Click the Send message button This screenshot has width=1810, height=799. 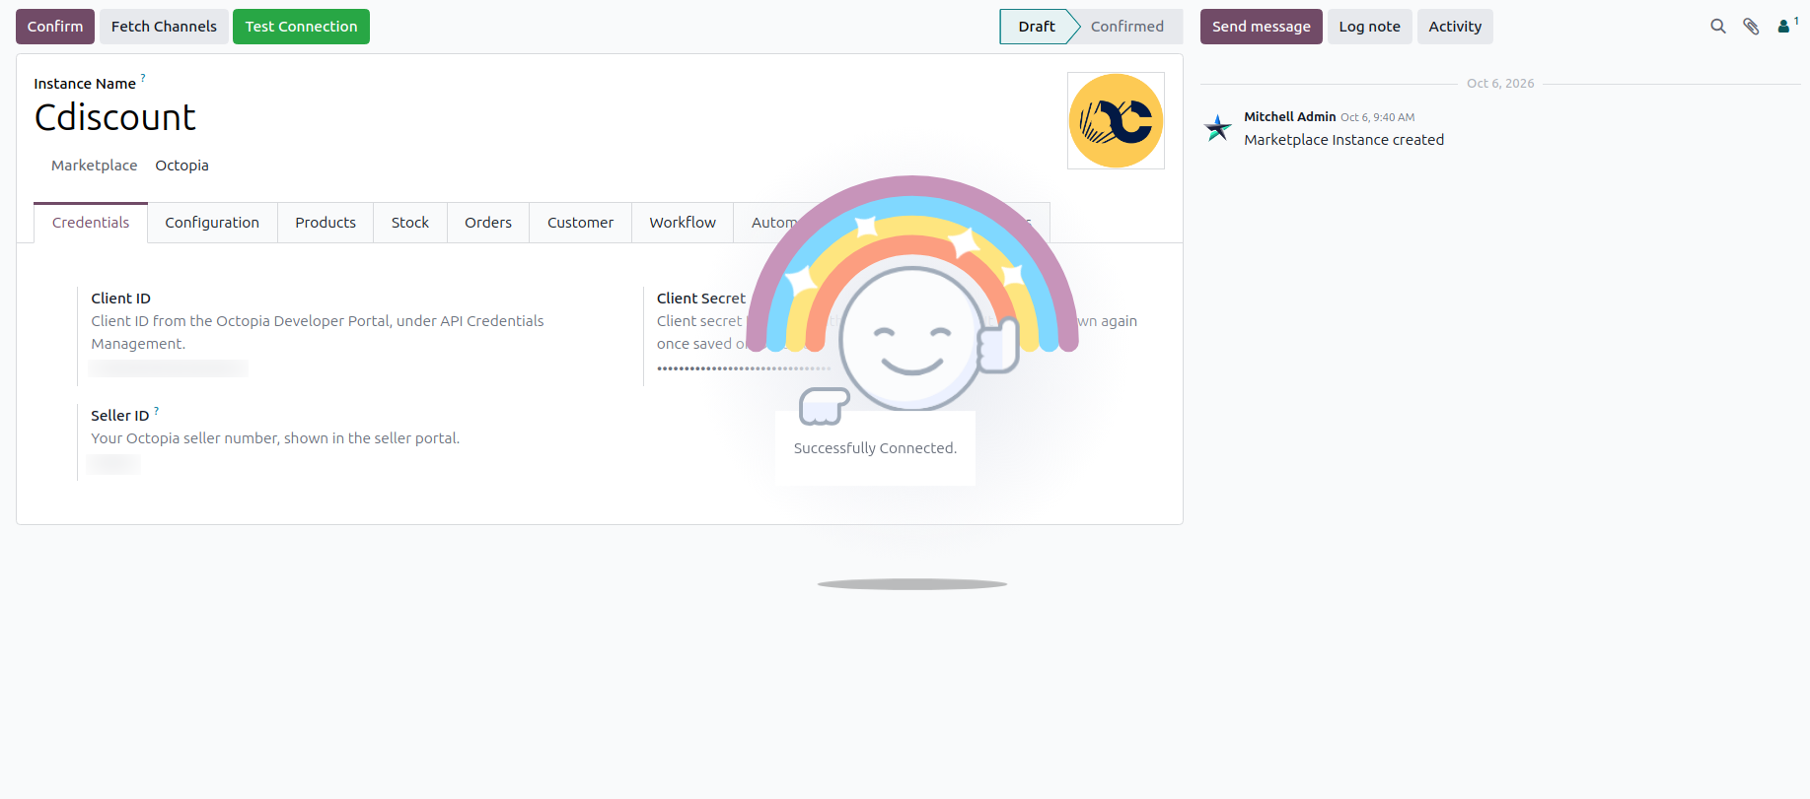(x=1261, y=27)
